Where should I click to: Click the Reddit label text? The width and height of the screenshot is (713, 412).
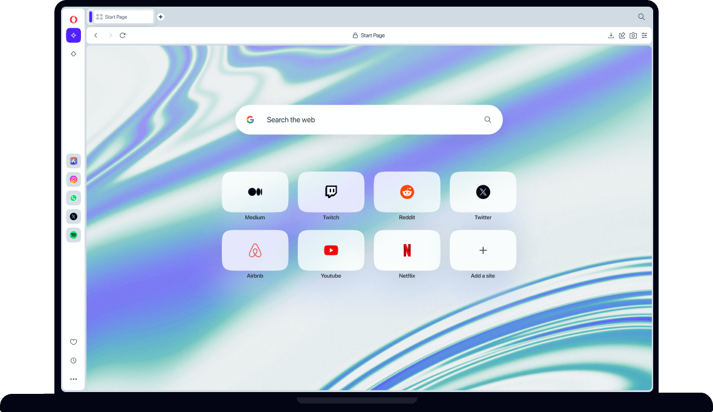tap(407, 217)
